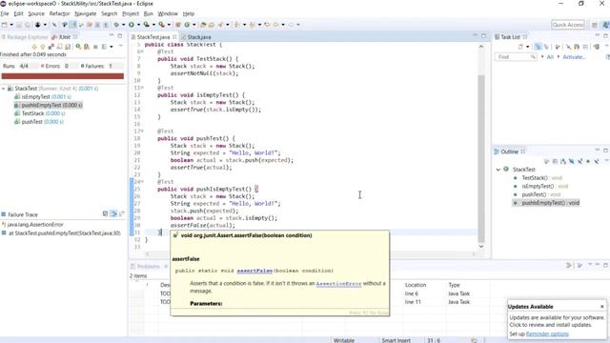This screenshot has width=610, height=343.
Task: Open the Outline view menu dropdown
Action: pos(606,160)
